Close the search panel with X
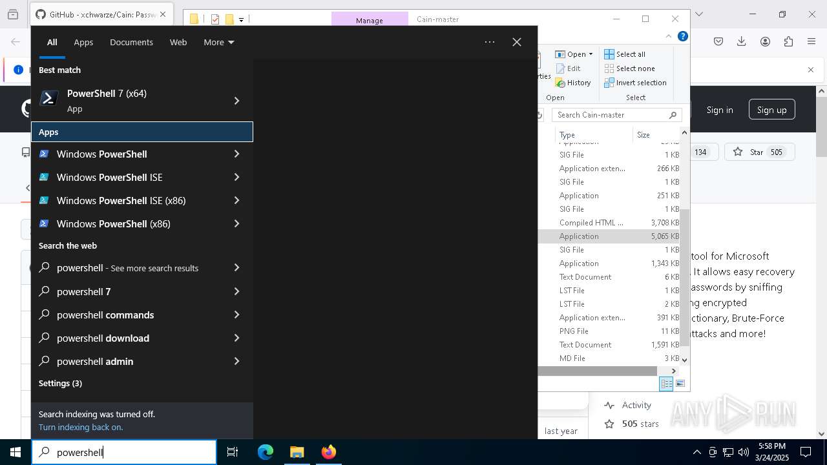The image size is (827, 465). pos(517,42)
